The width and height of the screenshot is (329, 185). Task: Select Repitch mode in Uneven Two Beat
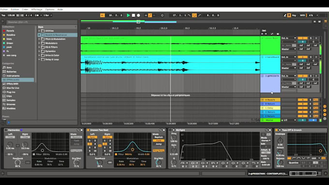point(158,137)
